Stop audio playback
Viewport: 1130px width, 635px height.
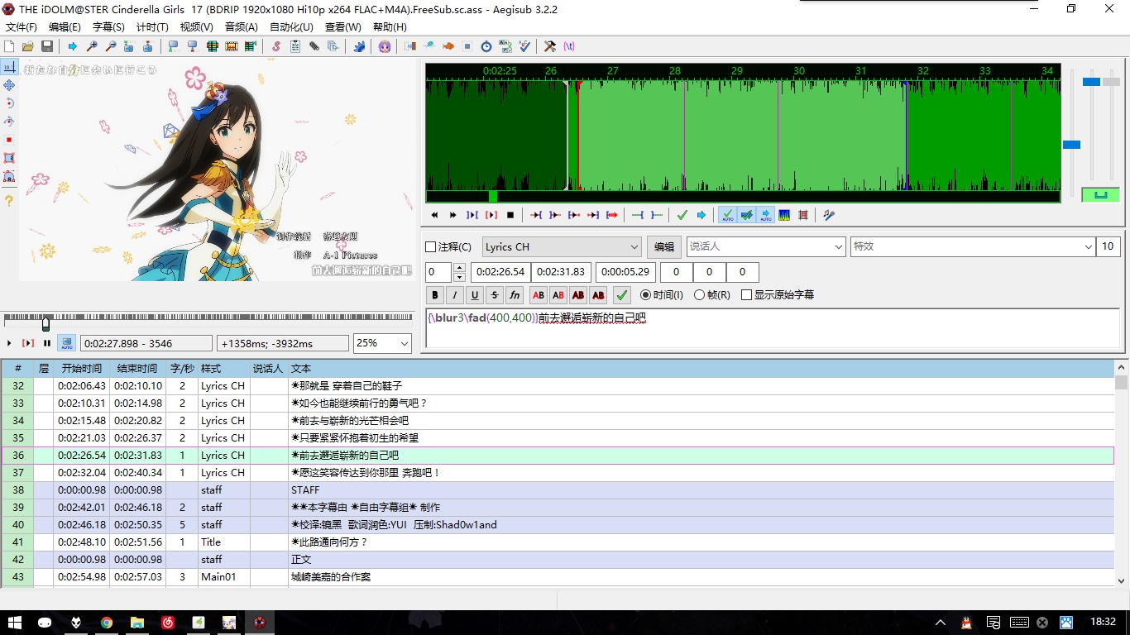point(510,215)
